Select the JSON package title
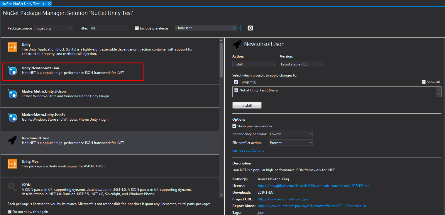Viewport: 445px width, 215px height. coord(26,185)
